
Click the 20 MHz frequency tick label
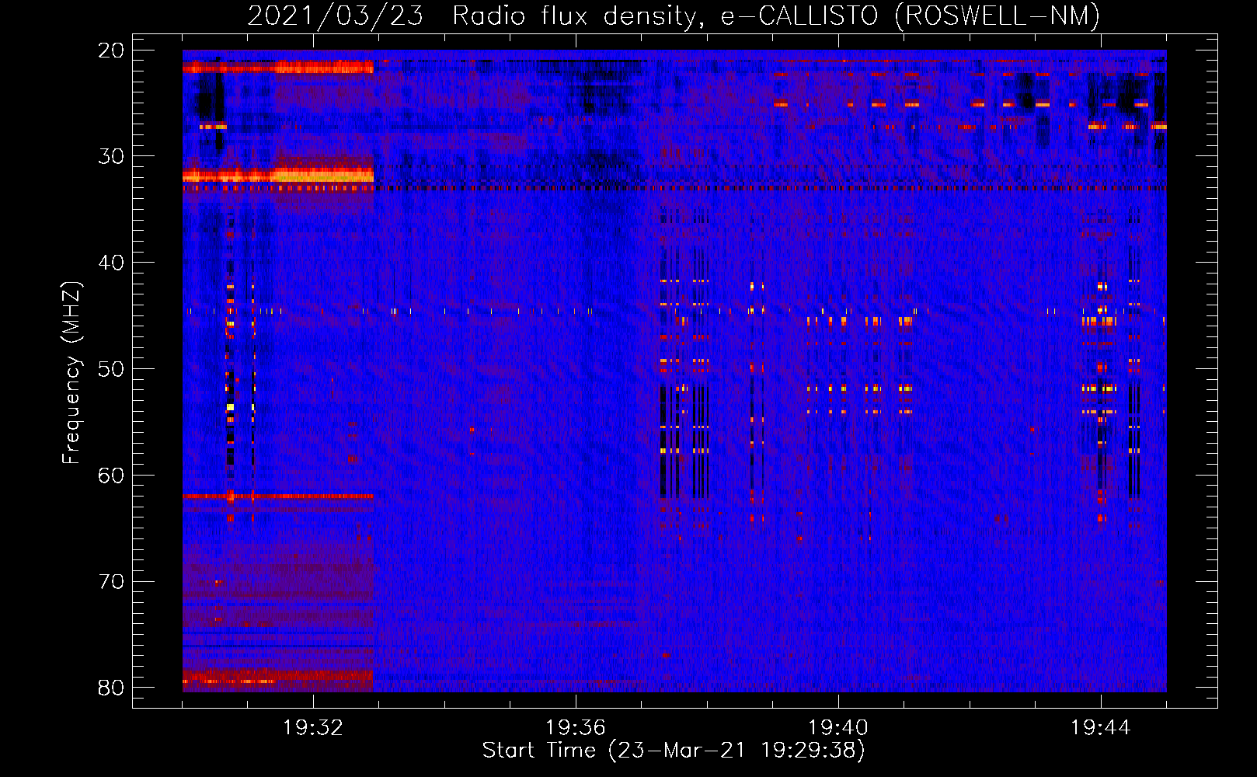(x=111, y=50)
